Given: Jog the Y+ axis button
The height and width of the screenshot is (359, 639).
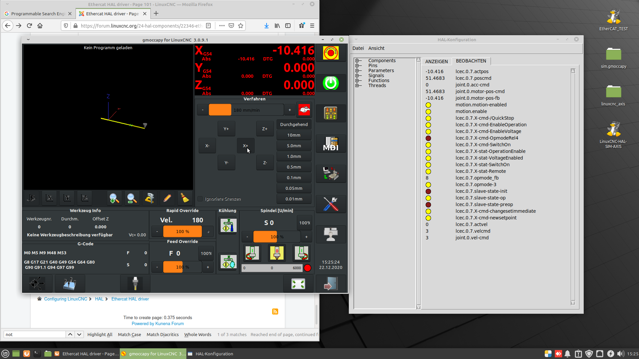Looking at the screenshot, I should 226,129.
